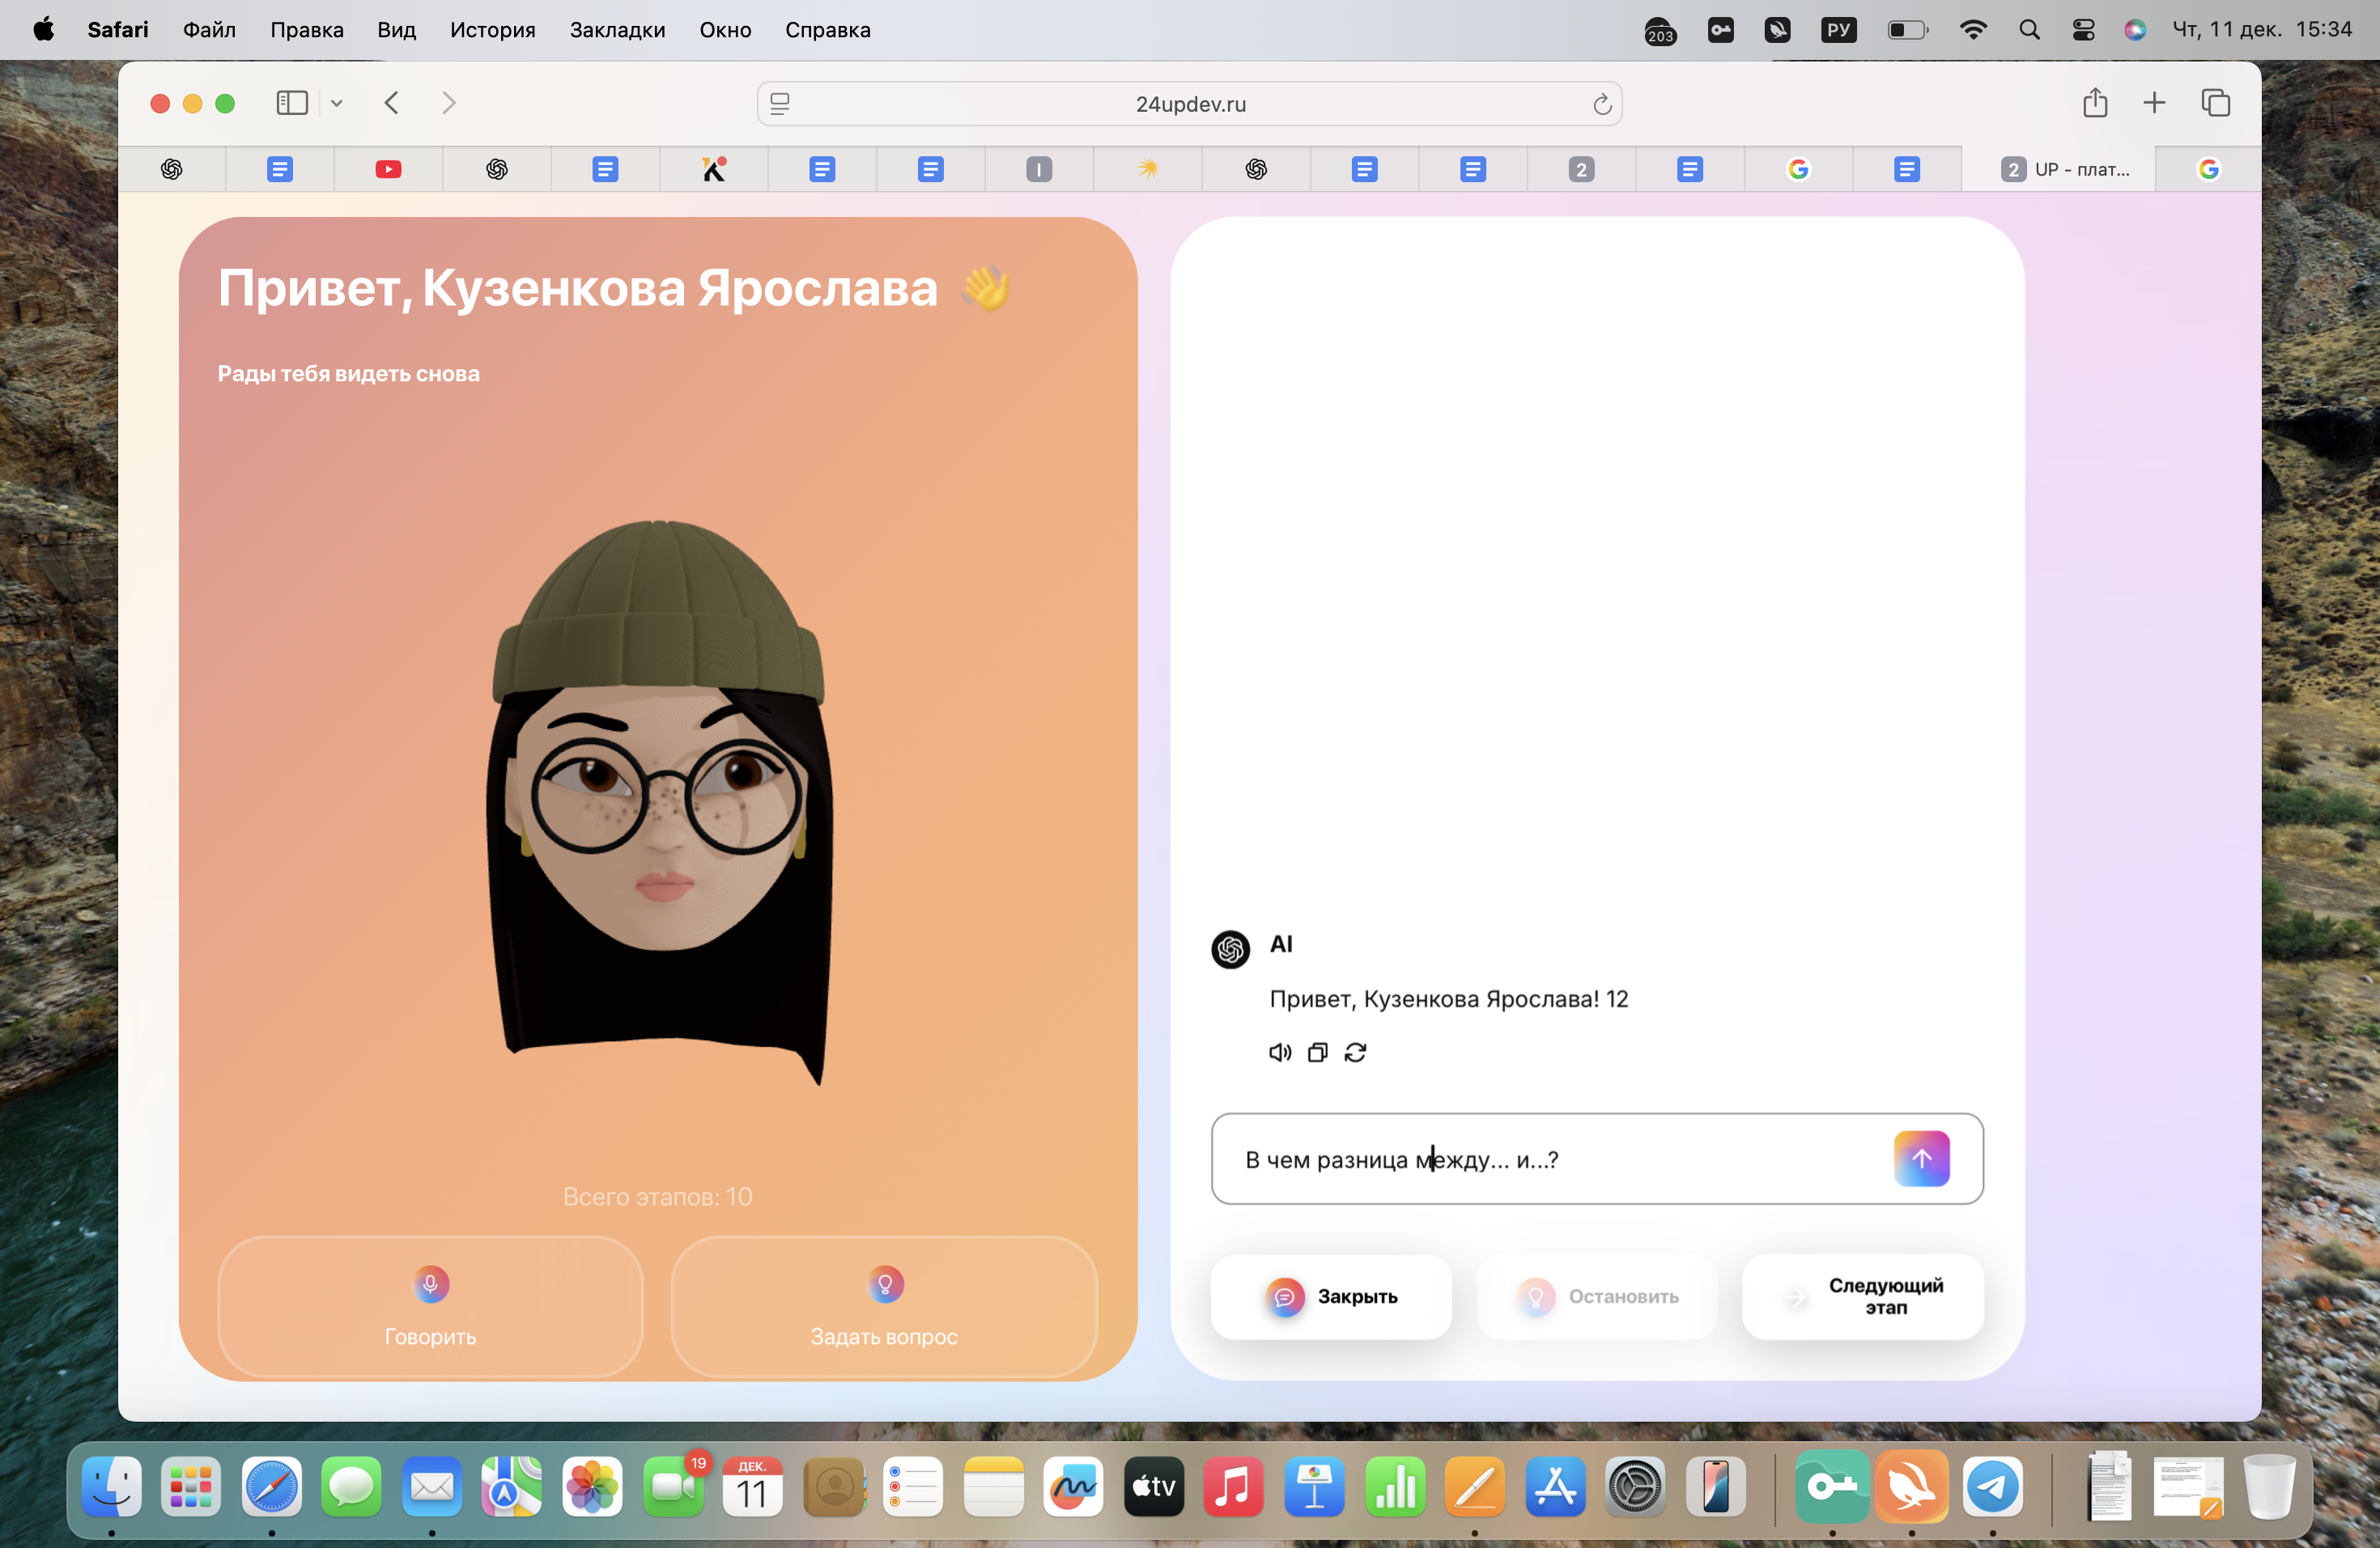The width and height of the screenshot is (2380, 1548).
Task: Show the tab overview grid
Action: tap(2216, 103)
